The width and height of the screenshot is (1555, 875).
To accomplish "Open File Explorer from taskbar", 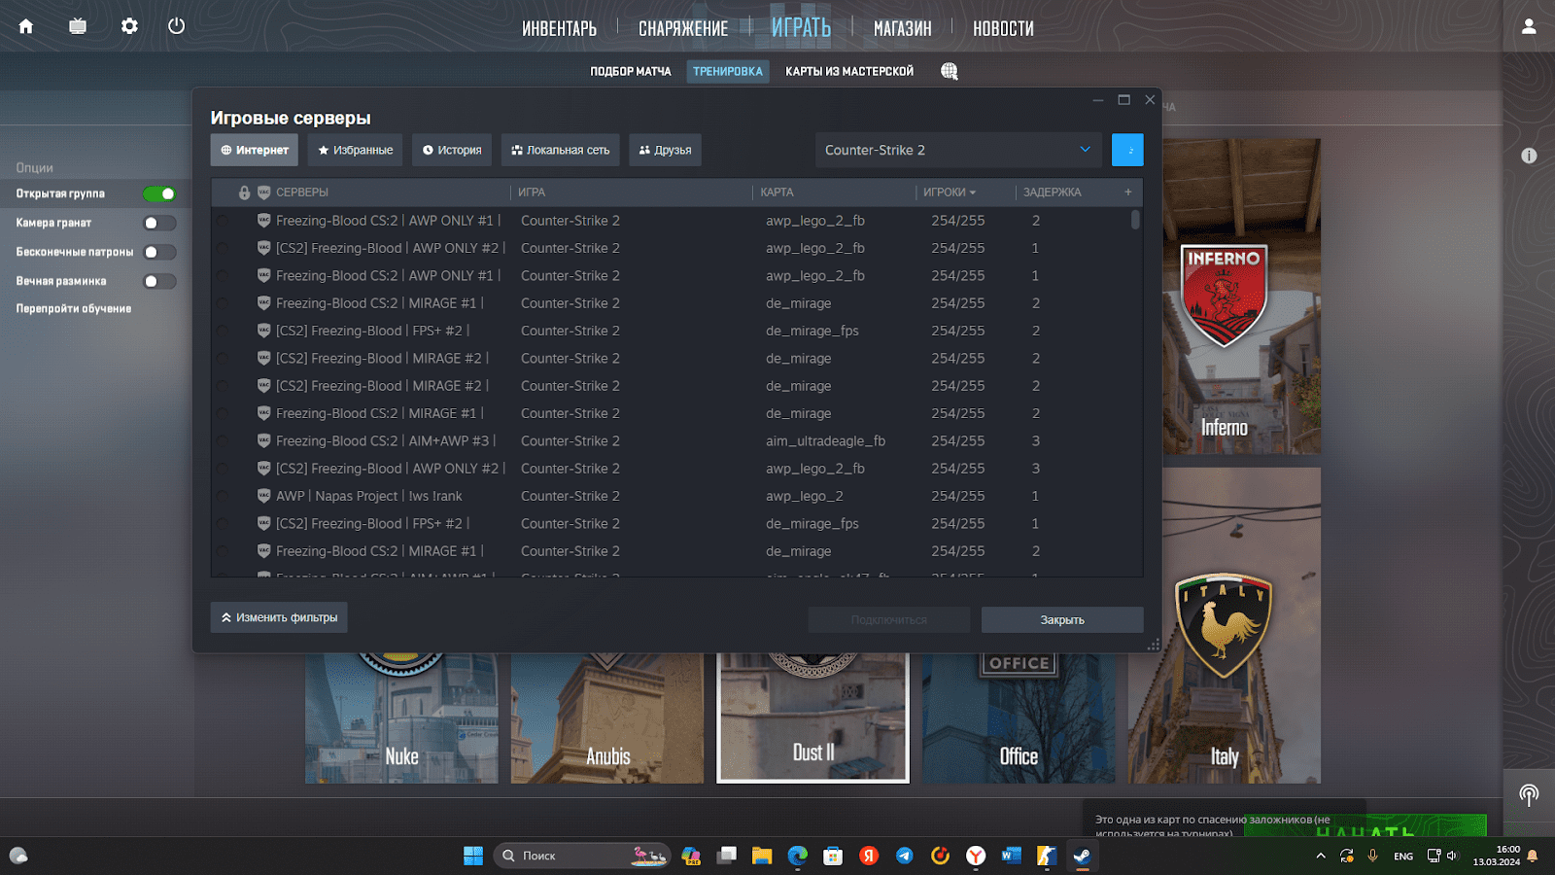I will (x=762, y=856).
